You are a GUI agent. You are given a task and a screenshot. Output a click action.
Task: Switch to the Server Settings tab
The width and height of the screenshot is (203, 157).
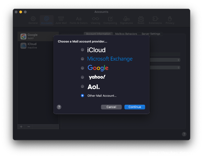151,34
